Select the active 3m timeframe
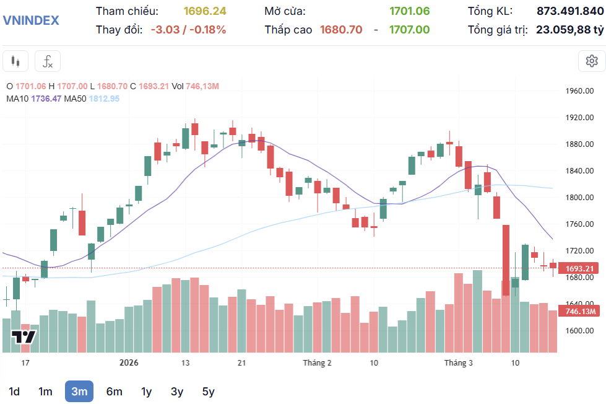Viewport: 606px width, 404px height. [79, 392]
